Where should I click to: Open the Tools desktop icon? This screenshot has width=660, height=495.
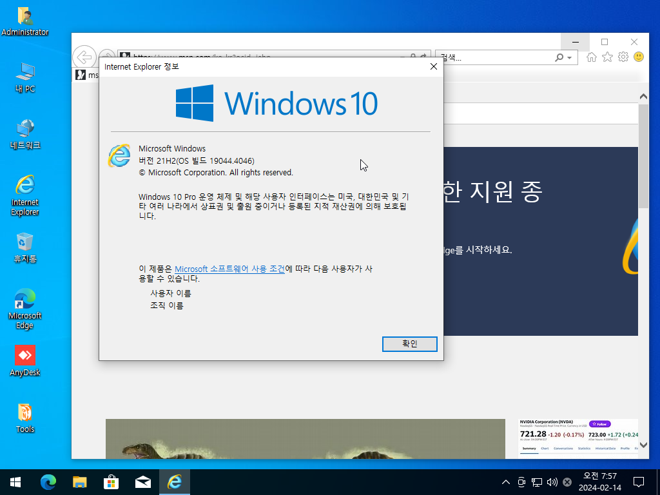coord(25,418)
